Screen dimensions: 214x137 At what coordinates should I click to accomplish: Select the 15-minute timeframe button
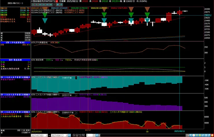click(43, 5)
